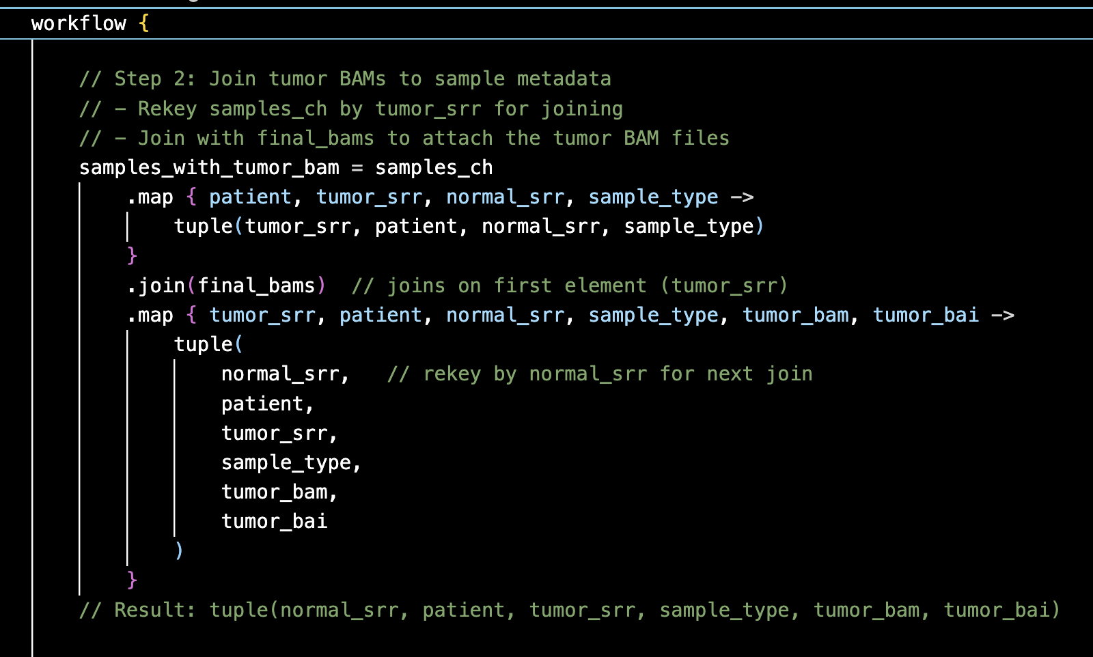Image resolution: width=1093 pixels, height=657 pixels.
Task: Click samples_ch after the equals sign
Action: tap(434, 168)
